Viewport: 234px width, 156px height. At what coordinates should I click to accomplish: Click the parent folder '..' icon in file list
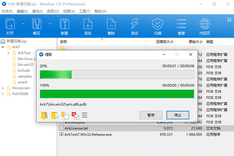62,48
